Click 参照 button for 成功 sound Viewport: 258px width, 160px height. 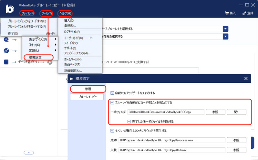click(x=236, y=140)
